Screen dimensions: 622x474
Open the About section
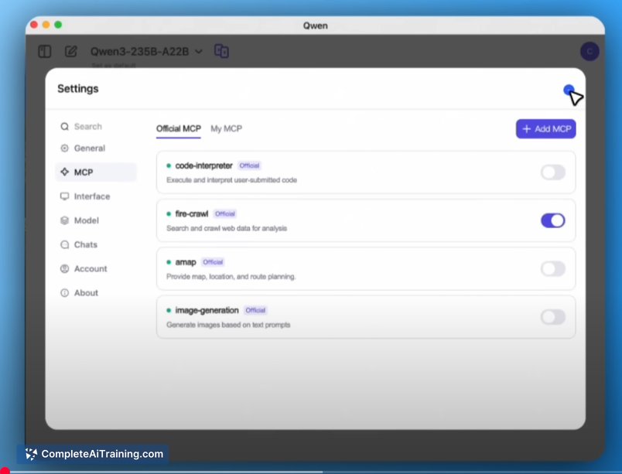coord(96,293)
